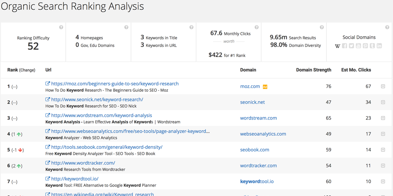Click the Tumblr social domain icon
This screenshot has height=196, width=393.
372,46
